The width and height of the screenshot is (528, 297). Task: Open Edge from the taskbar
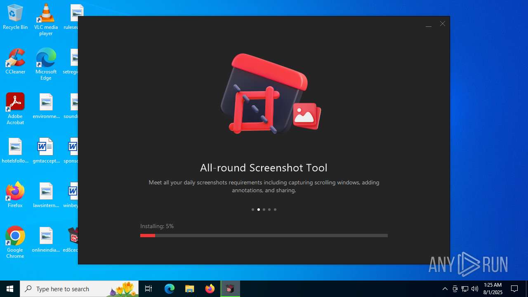(170, 289)
